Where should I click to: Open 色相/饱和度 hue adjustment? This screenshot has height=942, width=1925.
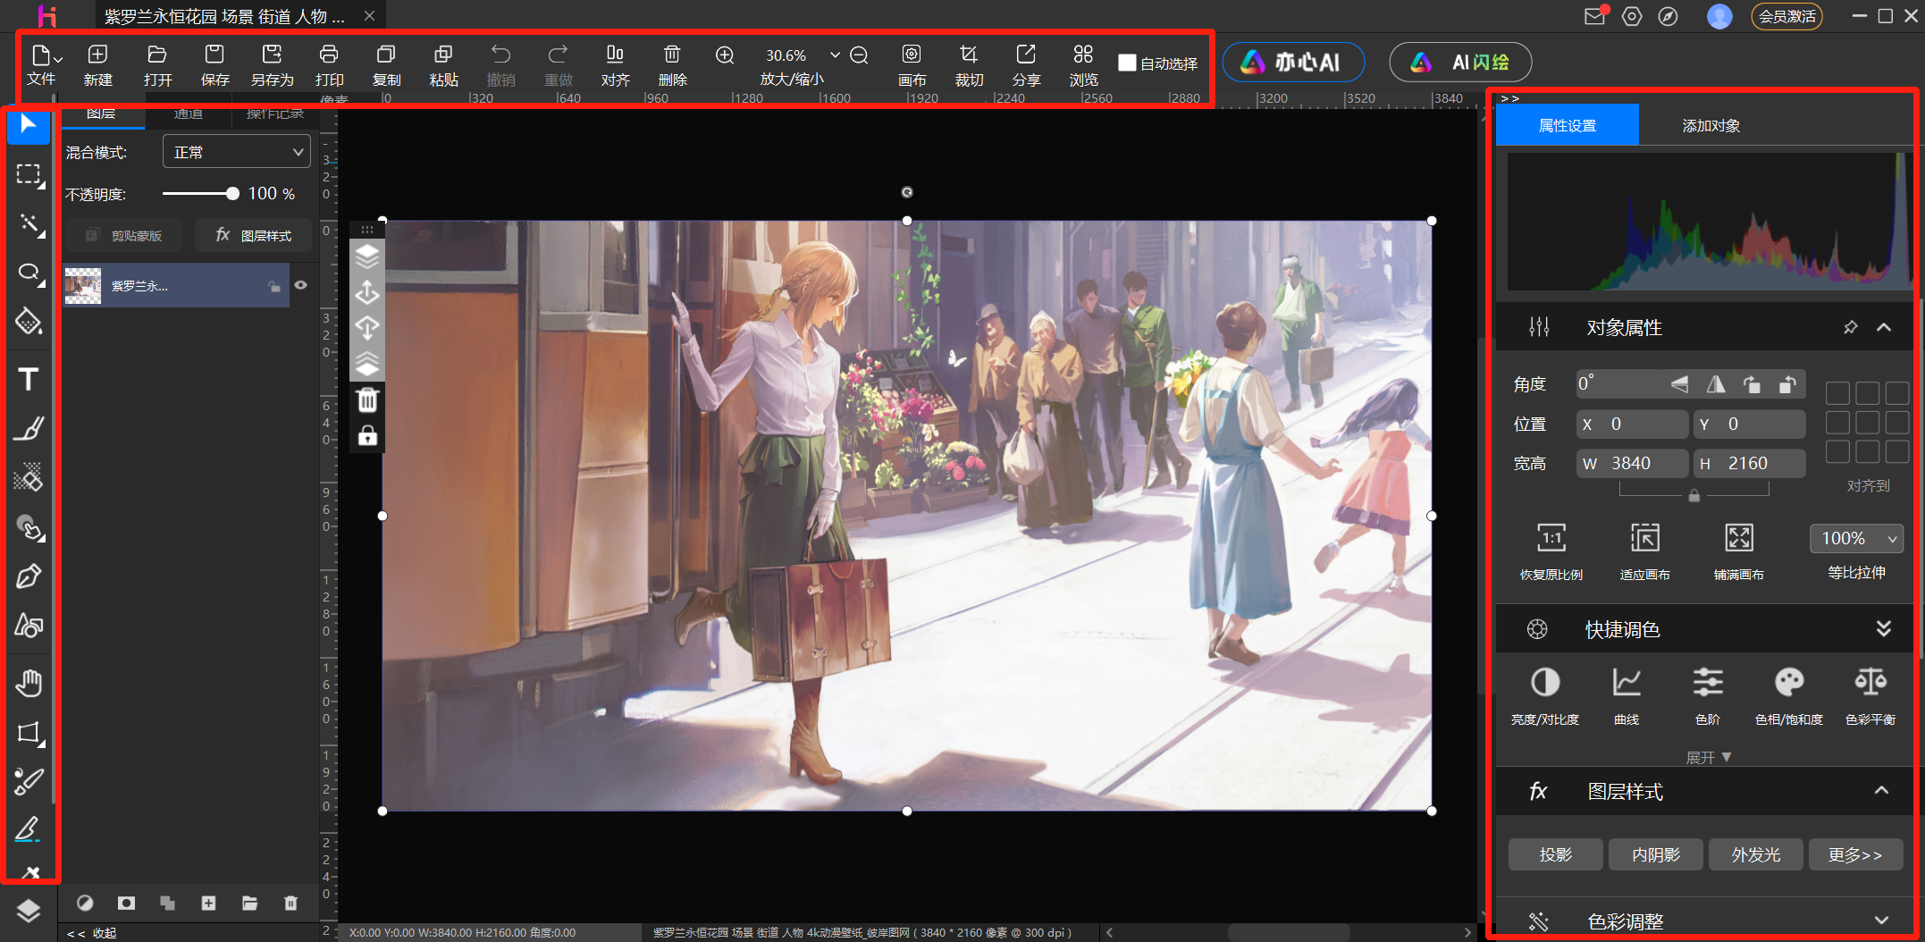click(x=1789, y=695)
